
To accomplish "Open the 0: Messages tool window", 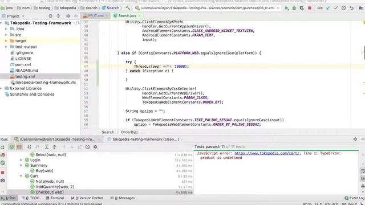I will [123, 198].
